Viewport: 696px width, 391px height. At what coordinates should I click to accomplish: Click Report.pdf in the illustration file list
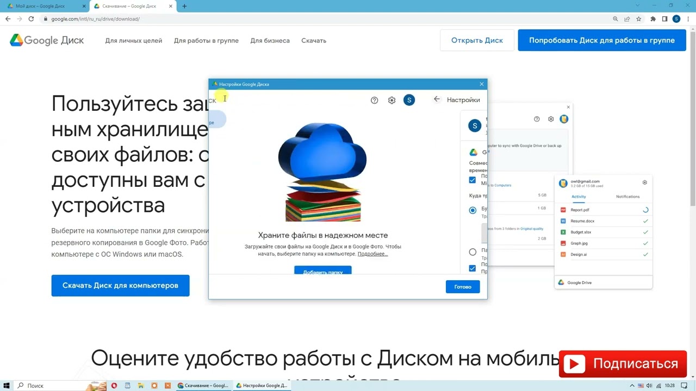pos(580,210)
